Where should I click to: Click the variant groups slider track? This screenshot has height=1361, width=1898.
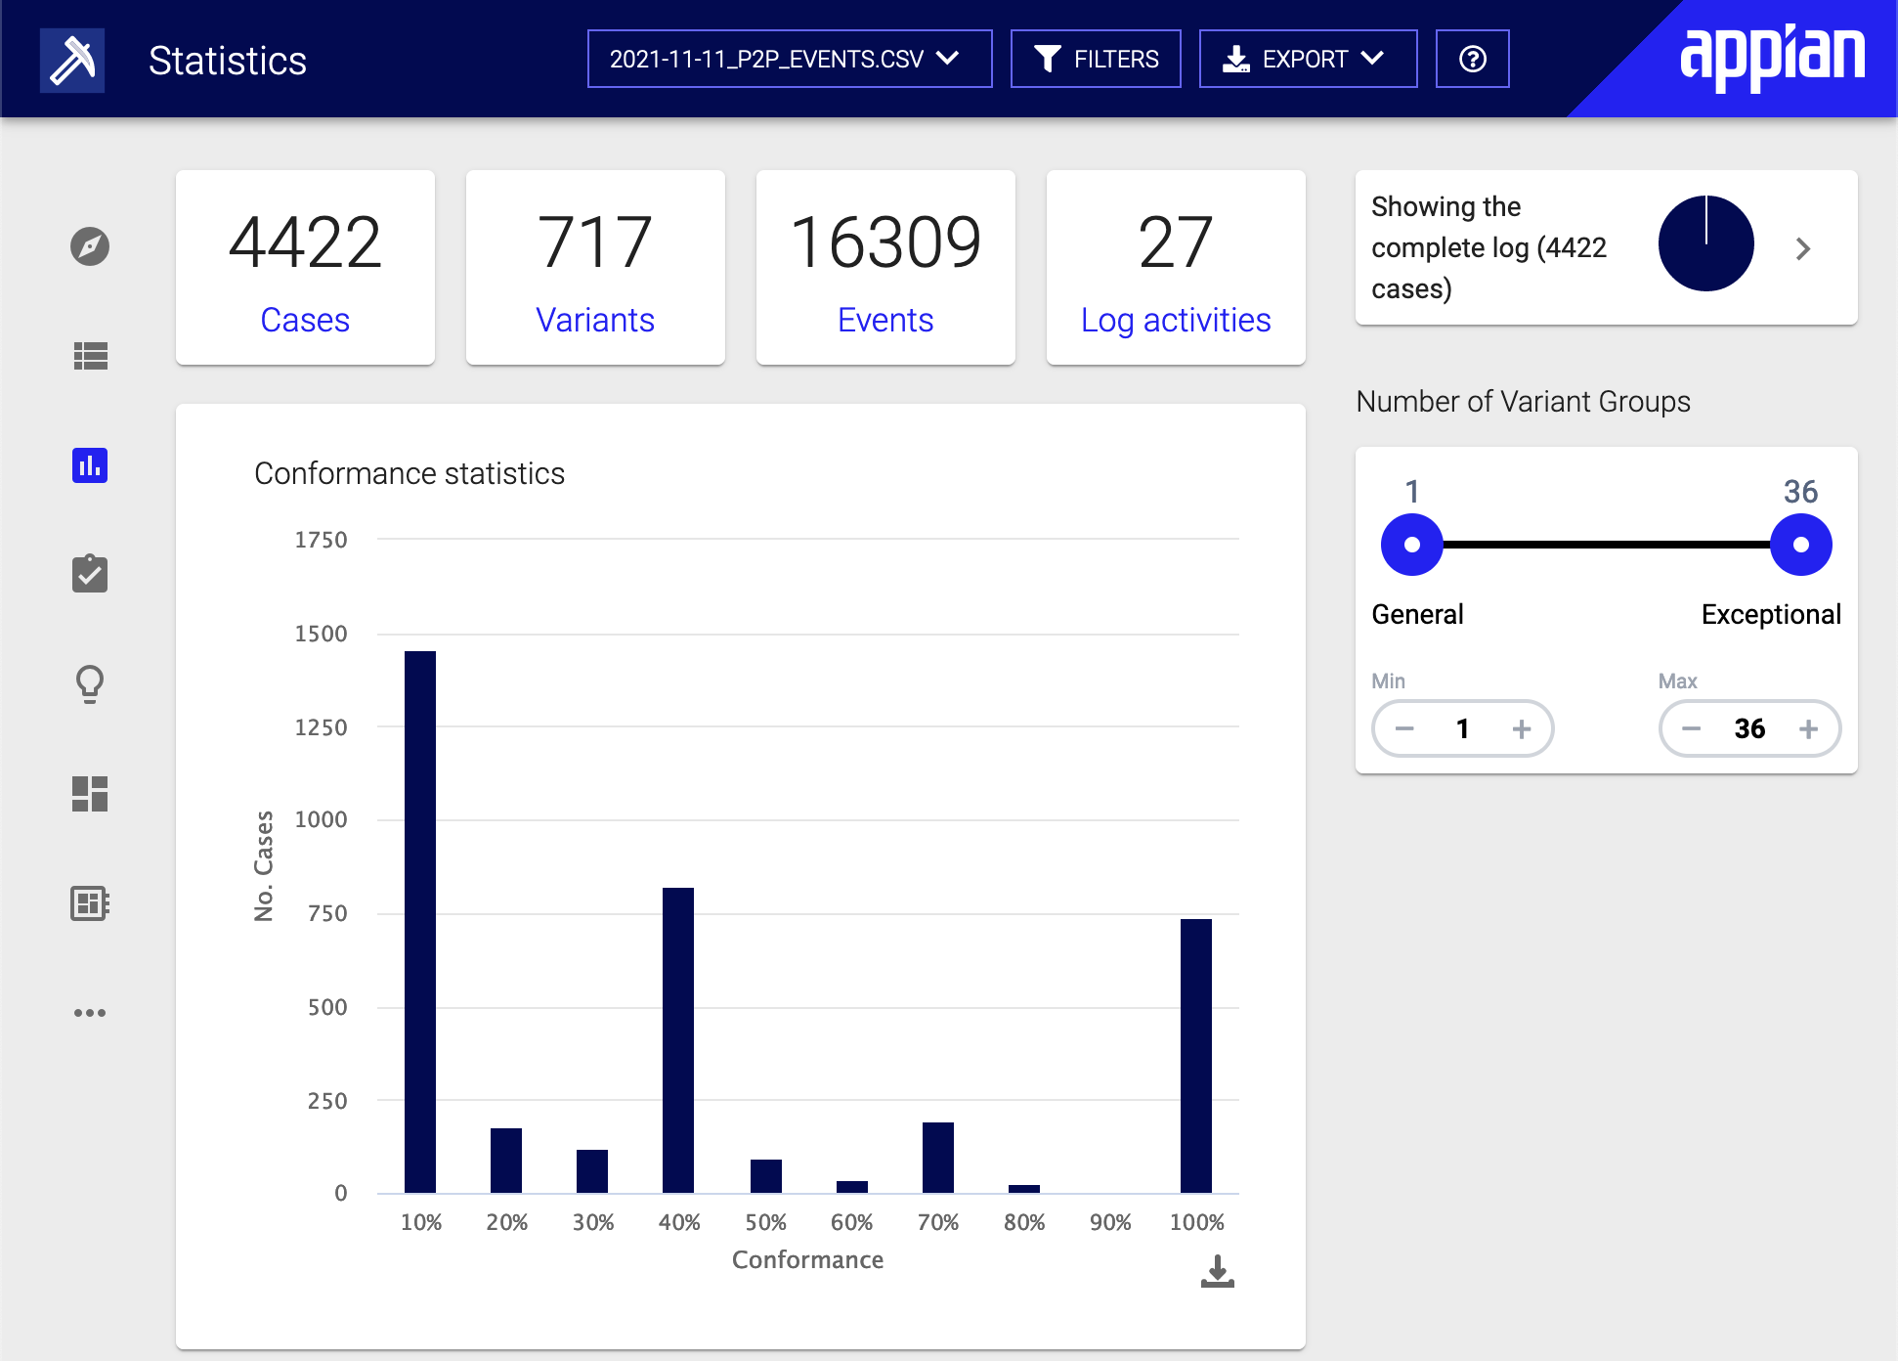(1607, 545)
